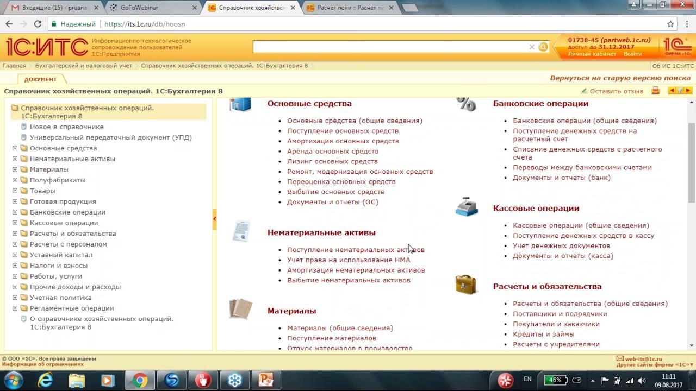This screenshot has width=696, height=391.
Task: Clear the search field with the X icon
Action: pos(532,47)
